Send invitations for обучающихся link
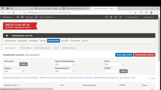Image resolution: width=161 pixels, height=90 pixels. (x=125, y=77)
